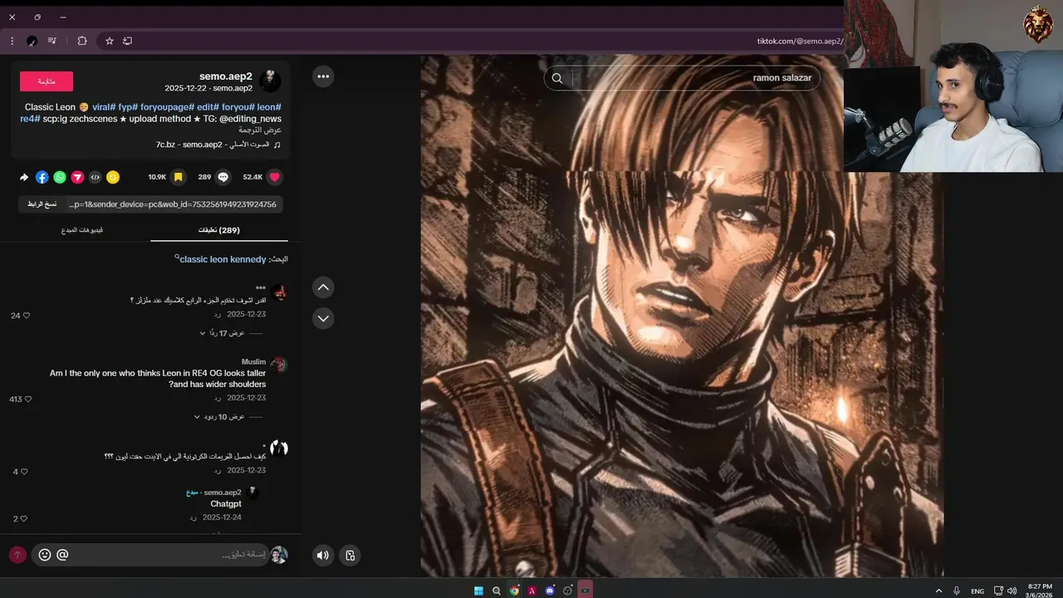Switch to the creator videos tab
The image size is (1063, 598).
click(82, 230)
